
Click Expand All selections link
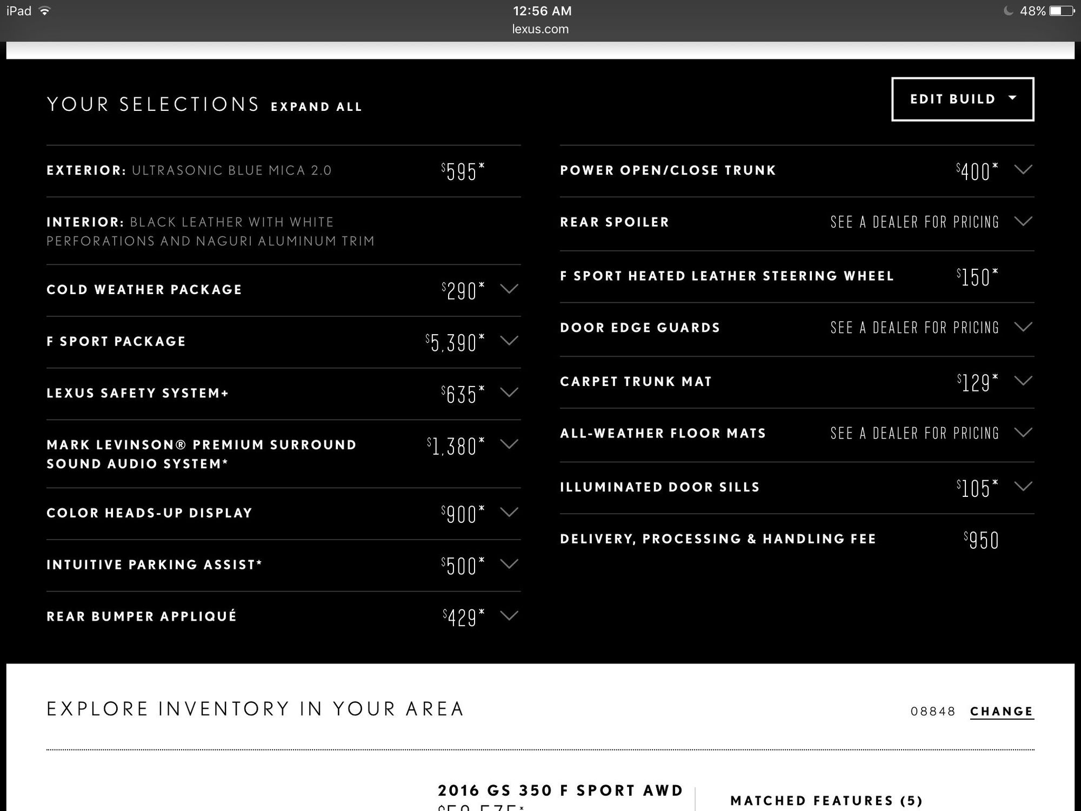click(x=316, y=107)
